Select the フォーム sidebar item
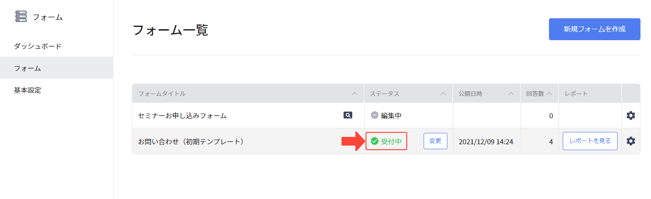This screenshot has height=199, width=651. tap(57, 68)
